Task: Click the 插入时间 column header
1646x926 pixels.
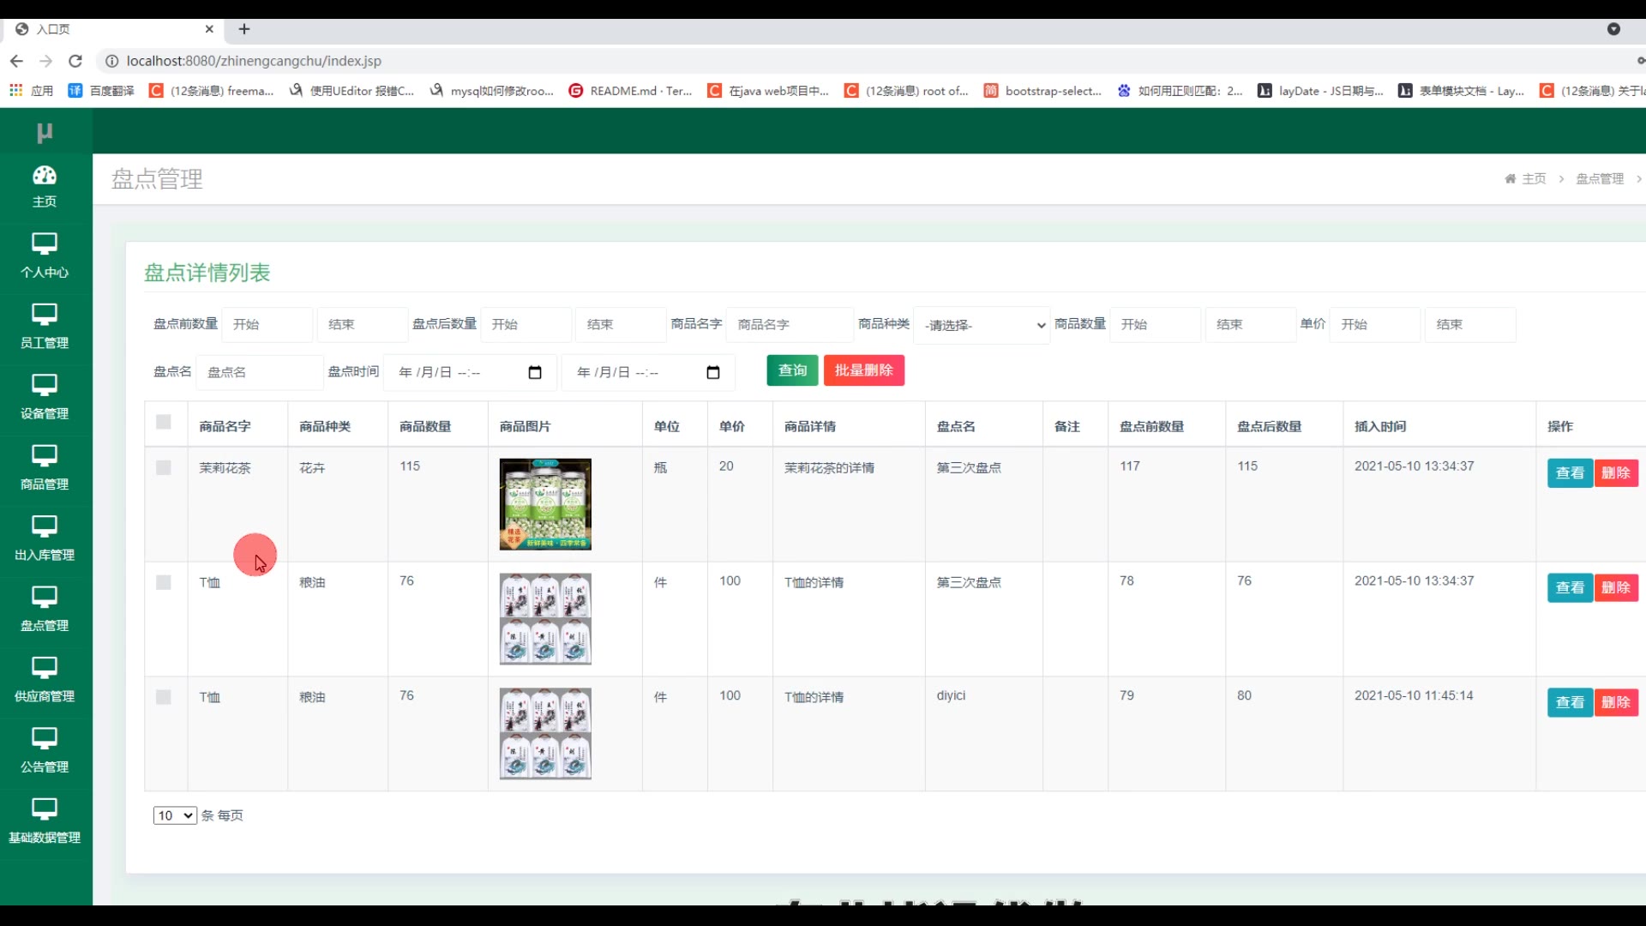Action: tap(1380, 426)
